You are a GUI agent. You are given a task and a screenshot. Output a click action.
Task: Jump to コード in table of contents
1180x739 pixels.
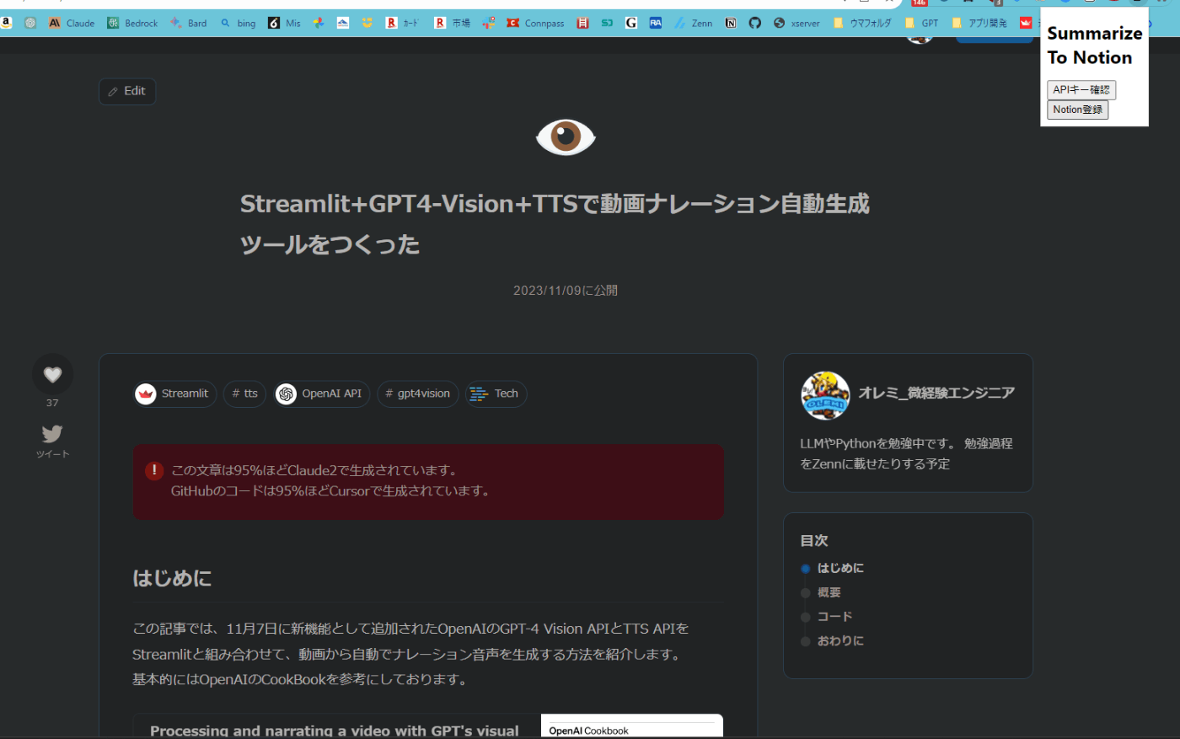click(x=835, y=617)
